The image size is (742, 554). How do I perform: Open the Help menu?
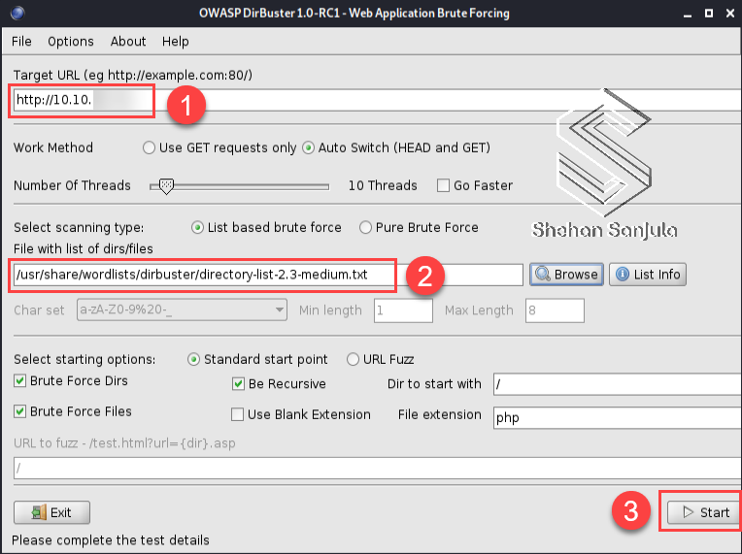pyautogui.click(x=176, y=42)
